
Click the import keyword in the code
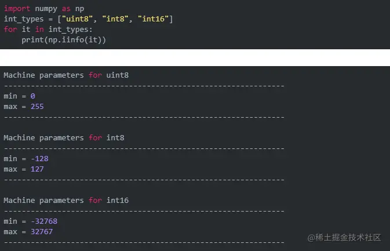coord(17,9)
